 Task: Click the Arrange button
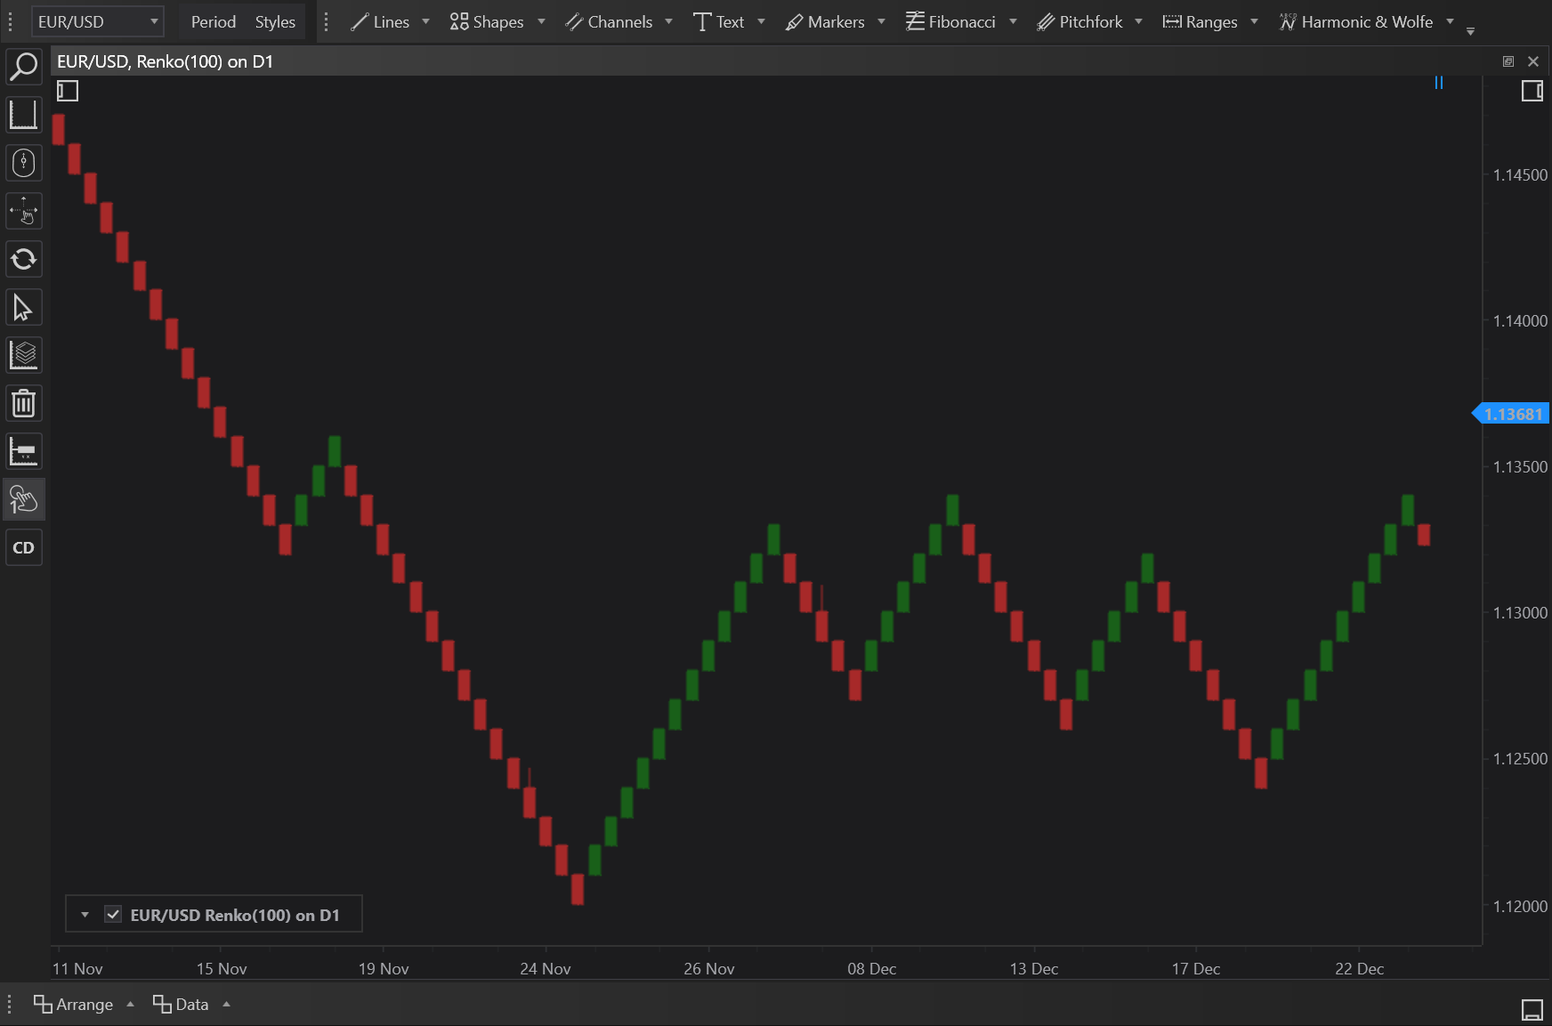pyautogui.click(x=75, y=1005)
